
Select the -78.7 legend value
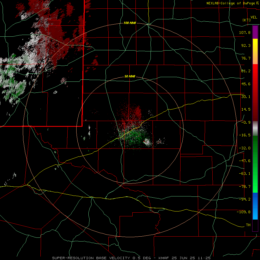pos(245,187)
